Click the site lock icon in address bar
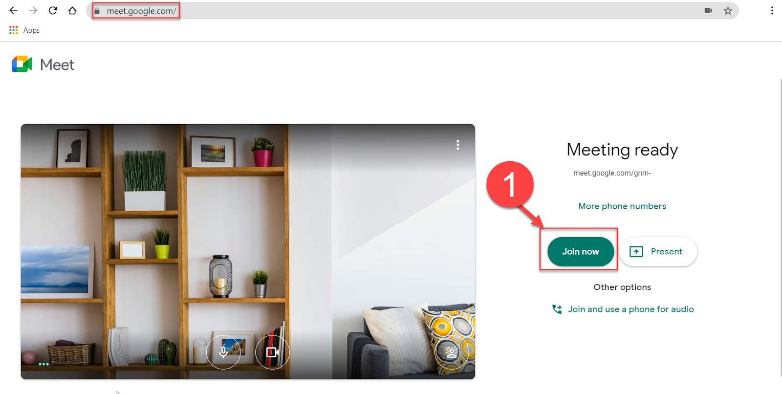Image resolution: width=782 pixels, height=394 pixels. click(x=97, y=11)
